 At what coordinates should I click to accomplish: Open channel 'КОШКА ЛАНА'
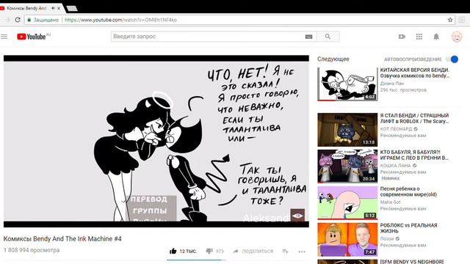pyautogui.click(x=395, y=166)
